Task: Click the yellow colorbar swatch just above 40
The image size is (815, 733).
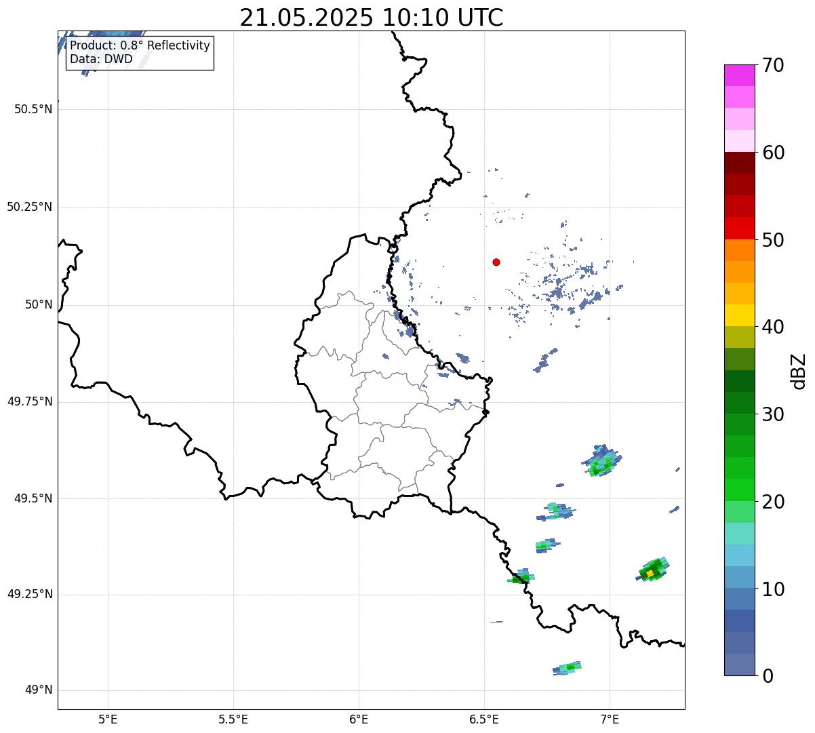Action: [739, 315]
